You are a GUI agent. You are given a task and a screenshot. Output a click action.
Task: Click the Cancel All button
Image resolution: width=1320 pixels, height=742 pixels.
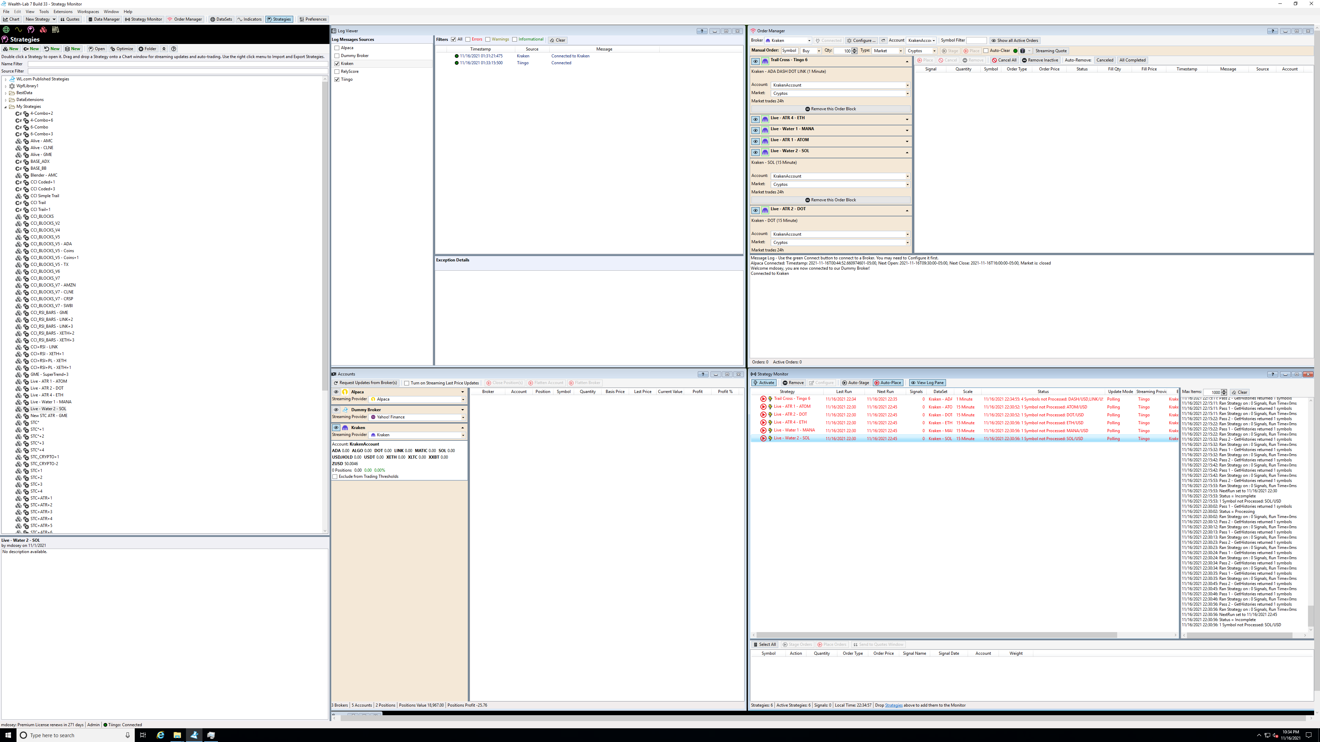tap(1004, 60)
